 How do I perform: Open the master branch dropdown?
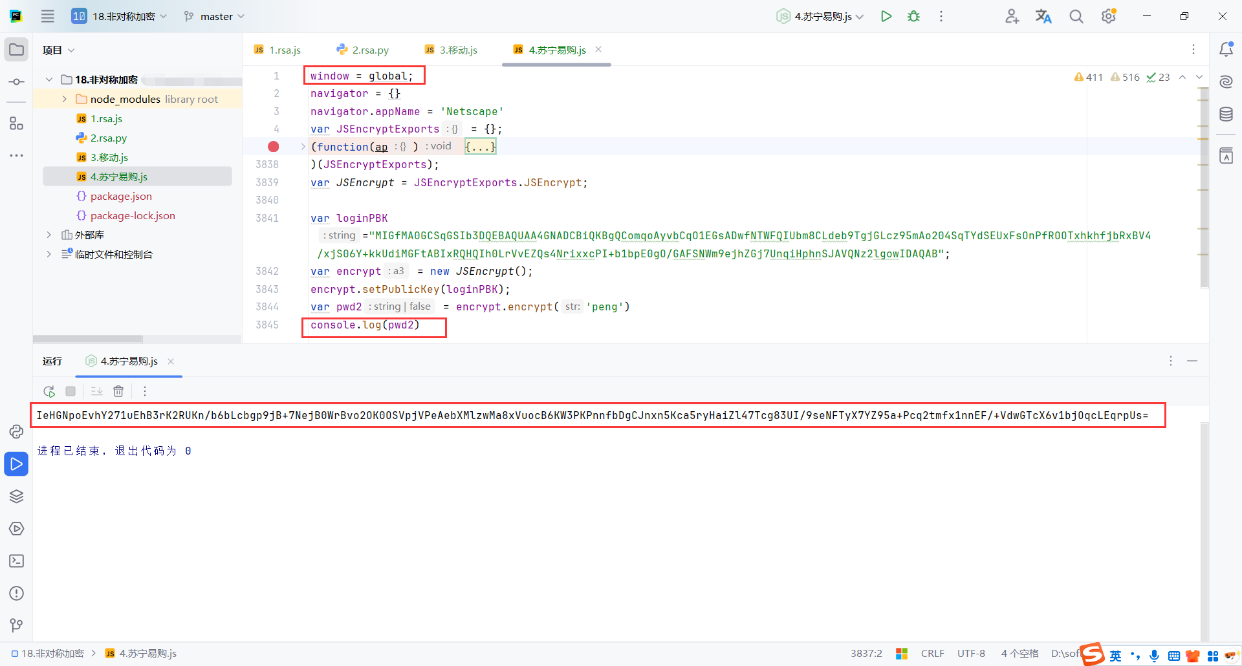coord(214,16)
